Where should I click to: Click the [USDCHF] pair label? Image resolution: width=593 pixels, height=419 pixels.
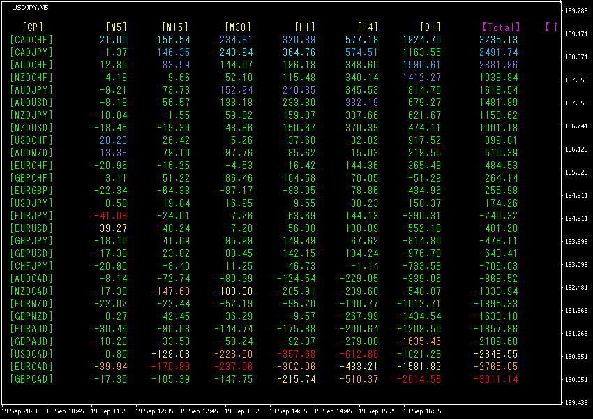pos(31,140)
